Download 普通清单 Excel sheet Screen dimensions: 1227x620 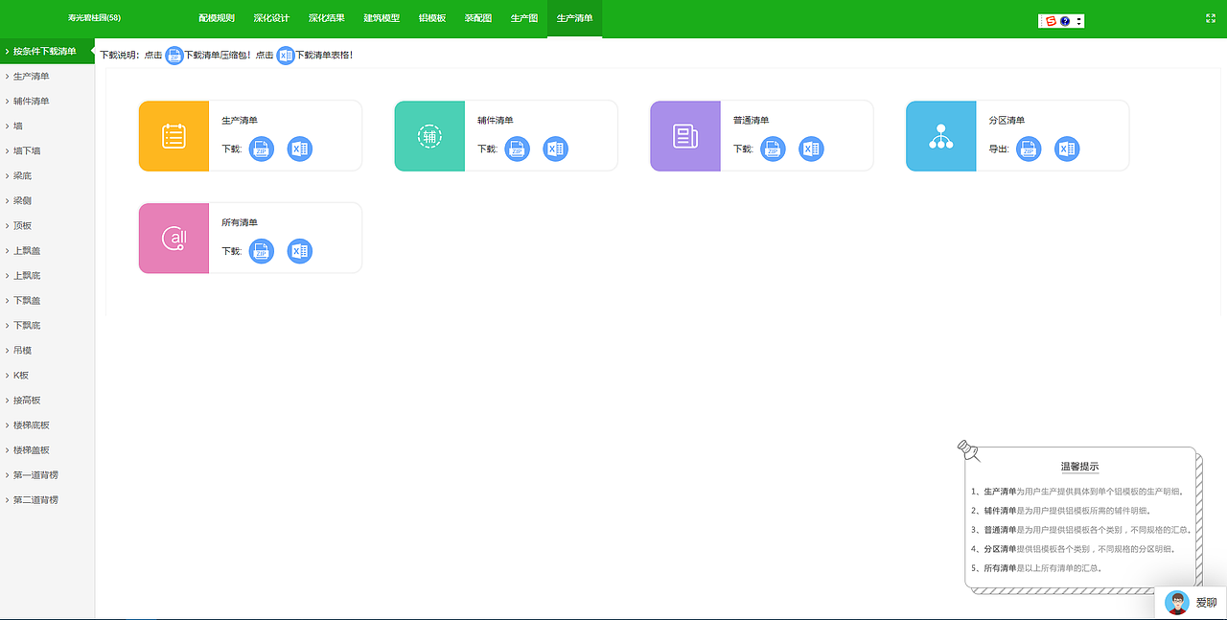tap(811, 149)
